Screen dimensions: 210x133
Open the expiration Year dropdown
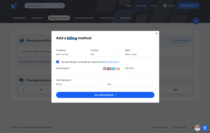click(x=130, y=84)
